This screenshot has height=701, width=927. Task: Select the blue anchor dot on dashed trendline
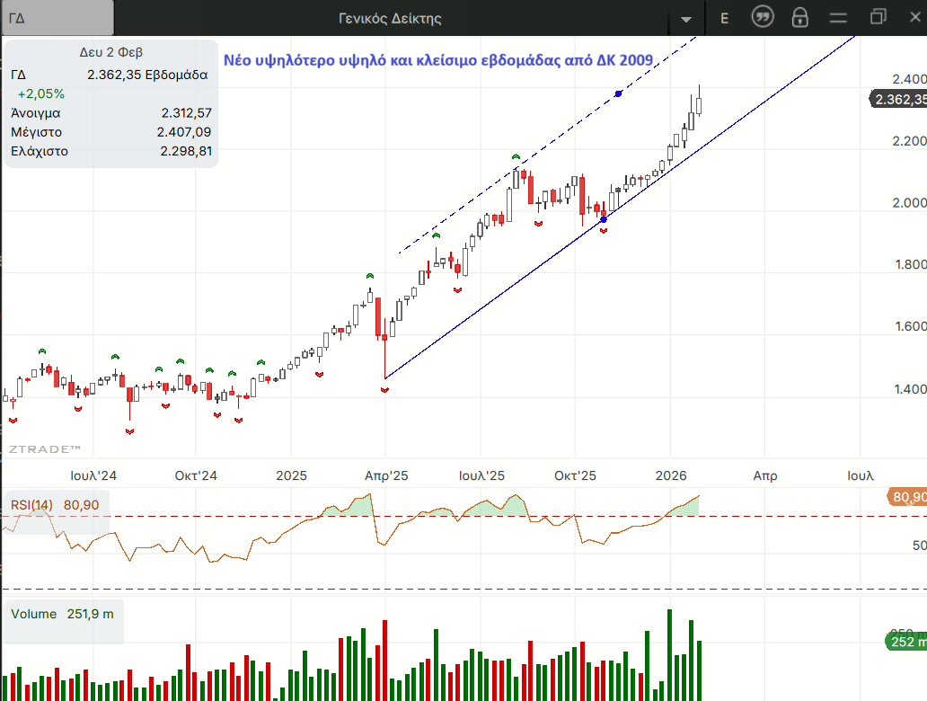click(618, 93)
